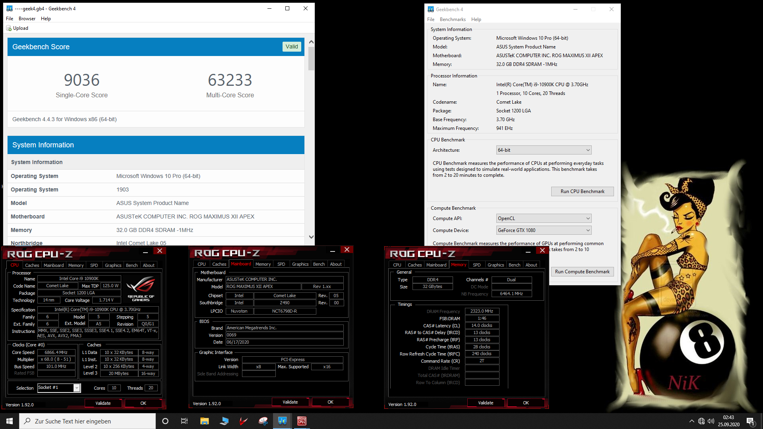Open the notification center icon
The height and width of the screenshot is (429, 763).
[x=750, y=421]
